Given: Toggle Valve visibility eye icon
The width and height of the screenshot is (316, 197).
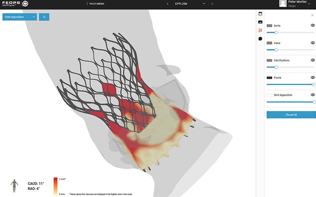Looking at the screenshot, I should pyautogui.click(x=313, y=43).
